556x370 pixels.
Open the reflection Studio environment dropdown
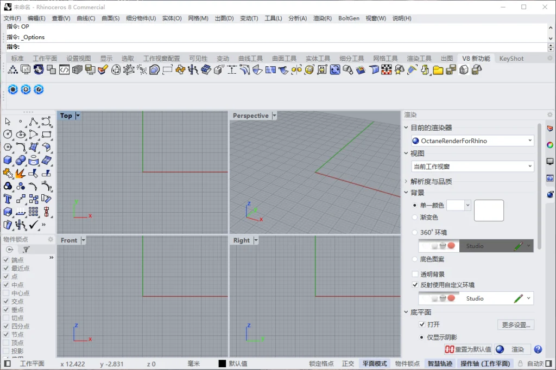pyautogui.click(x=529, y=298)
